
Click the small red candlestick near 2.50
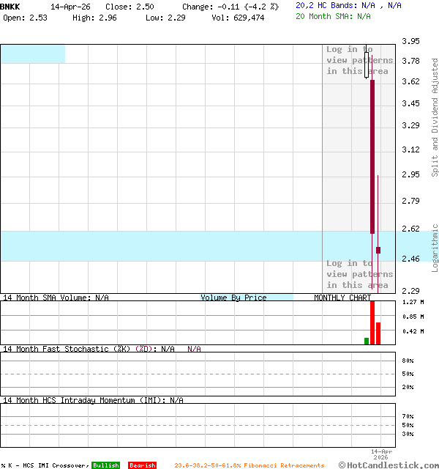click(x=378, y=250)
